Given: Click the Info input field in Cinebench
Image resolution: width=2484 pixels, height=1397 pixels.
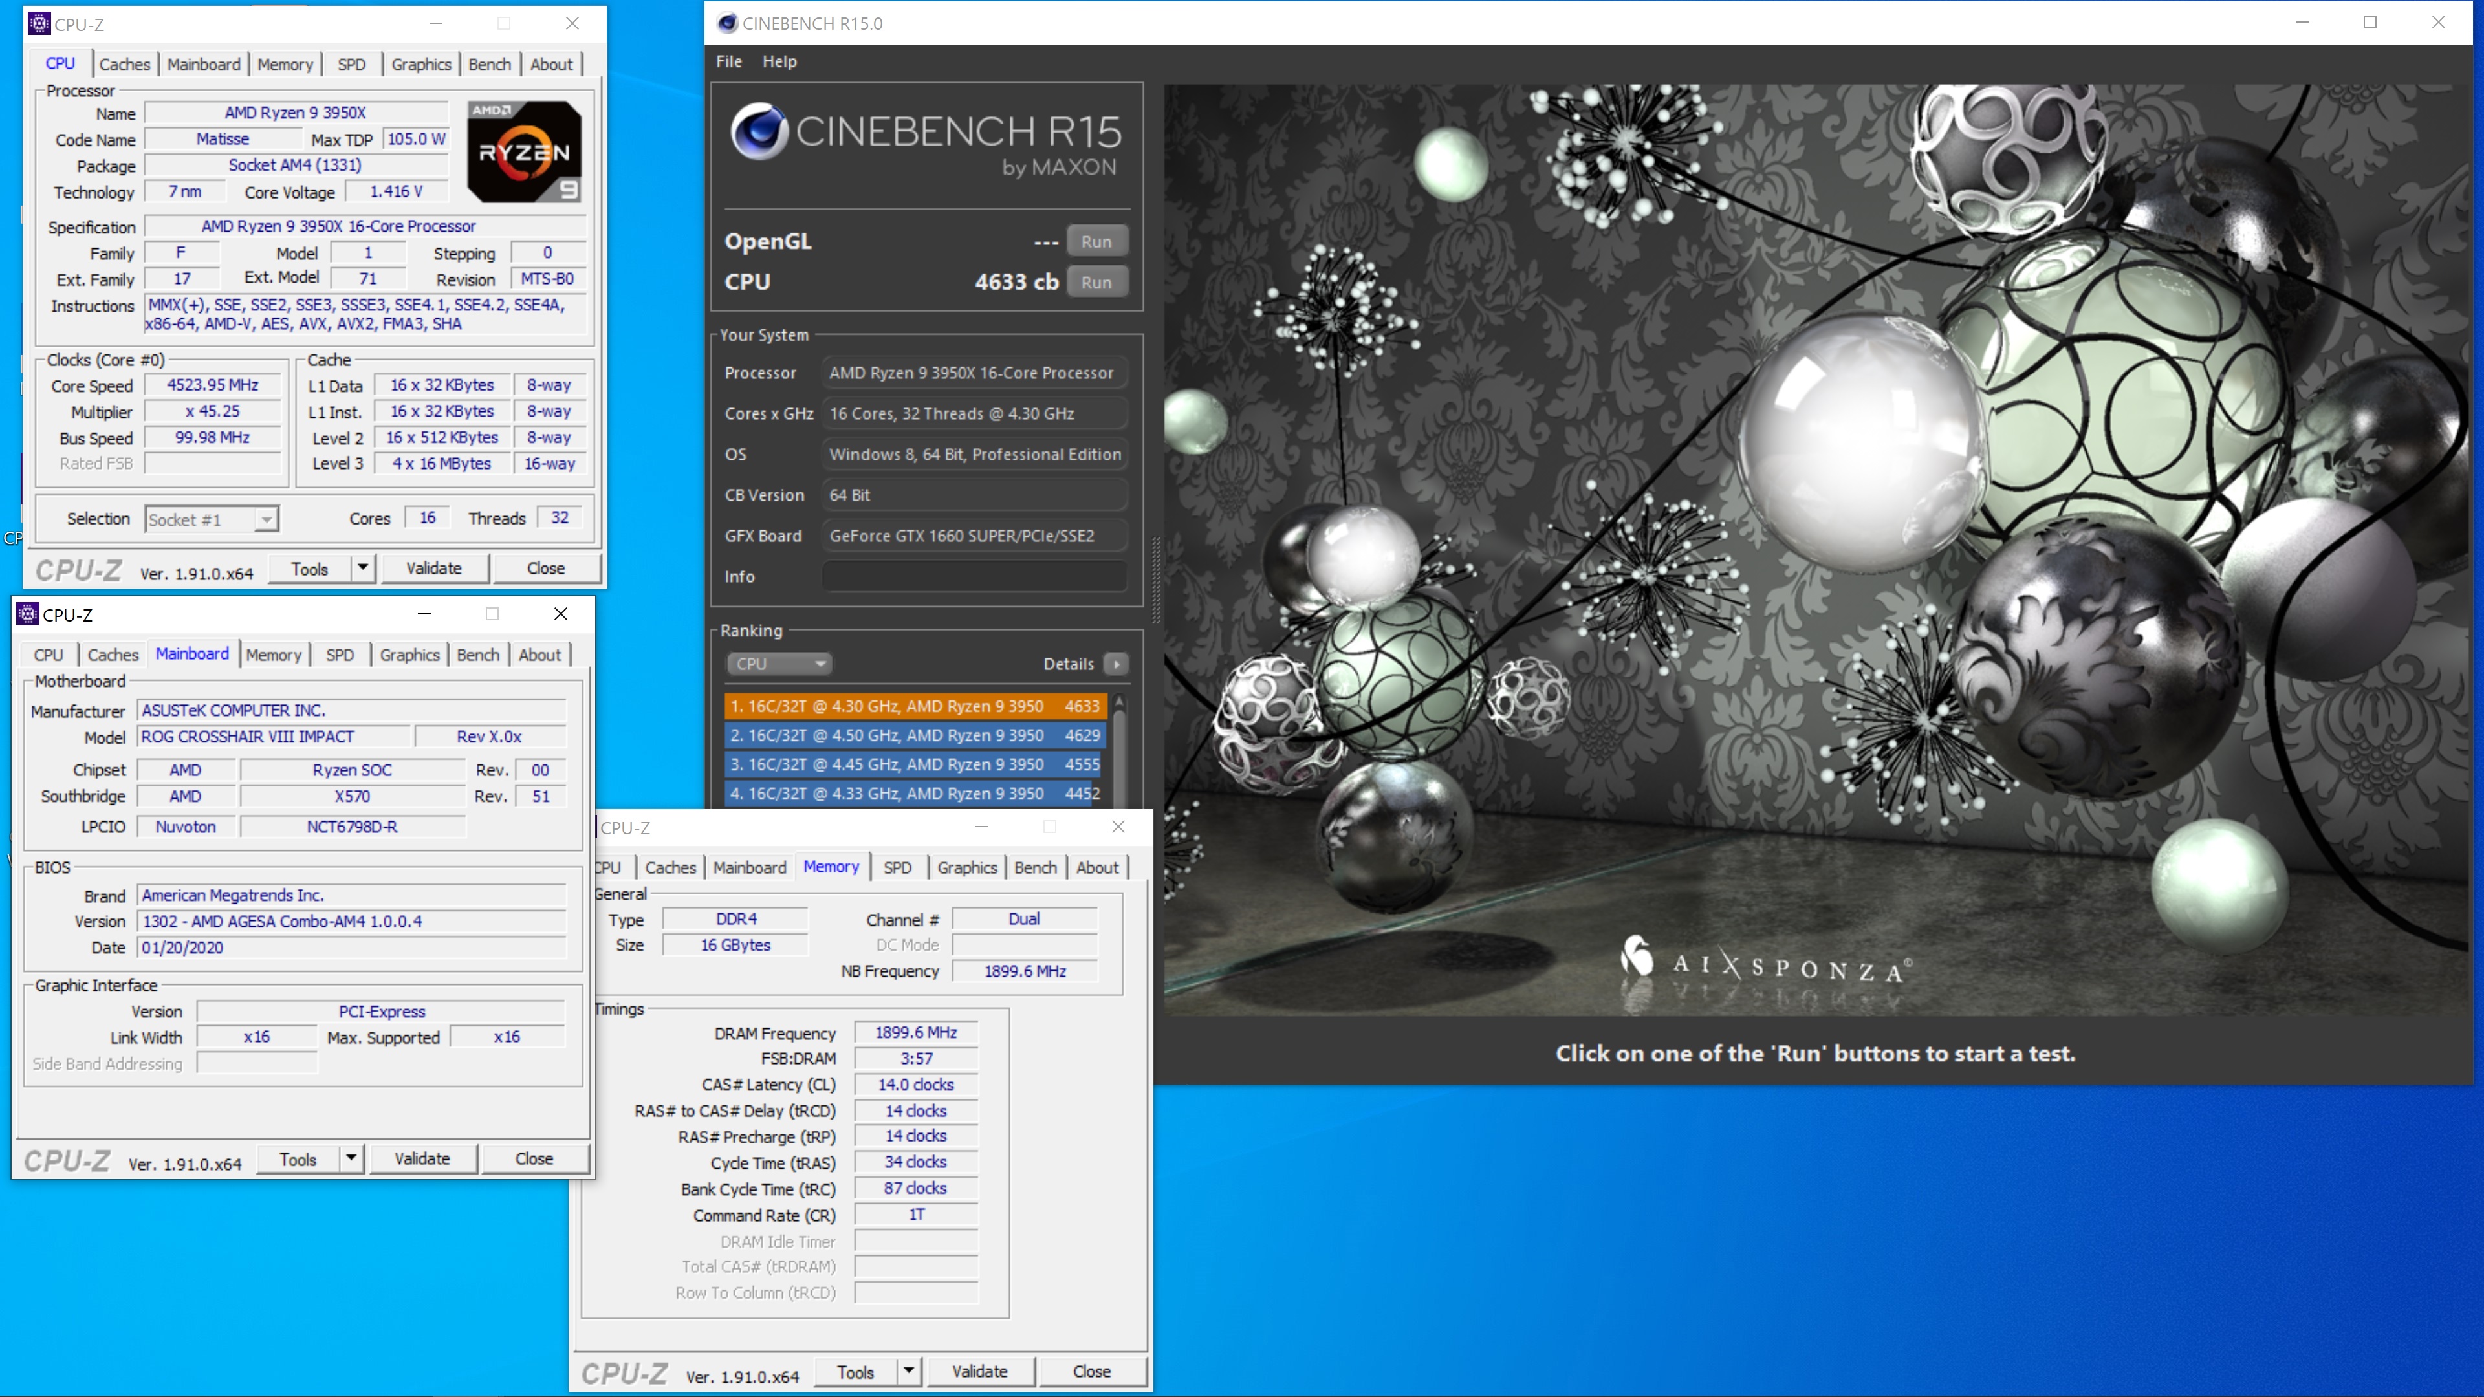Looking at the screenshot, I should pyautogui.click(x=974, y=576).
